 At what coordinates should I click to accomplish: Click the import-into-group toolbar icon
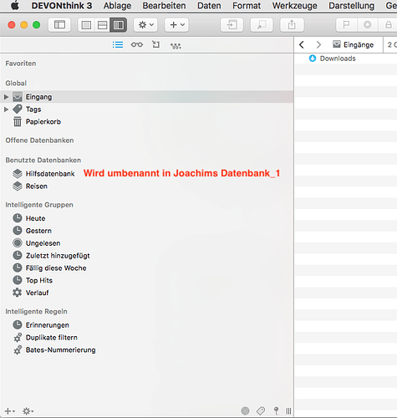coord(232,25)
